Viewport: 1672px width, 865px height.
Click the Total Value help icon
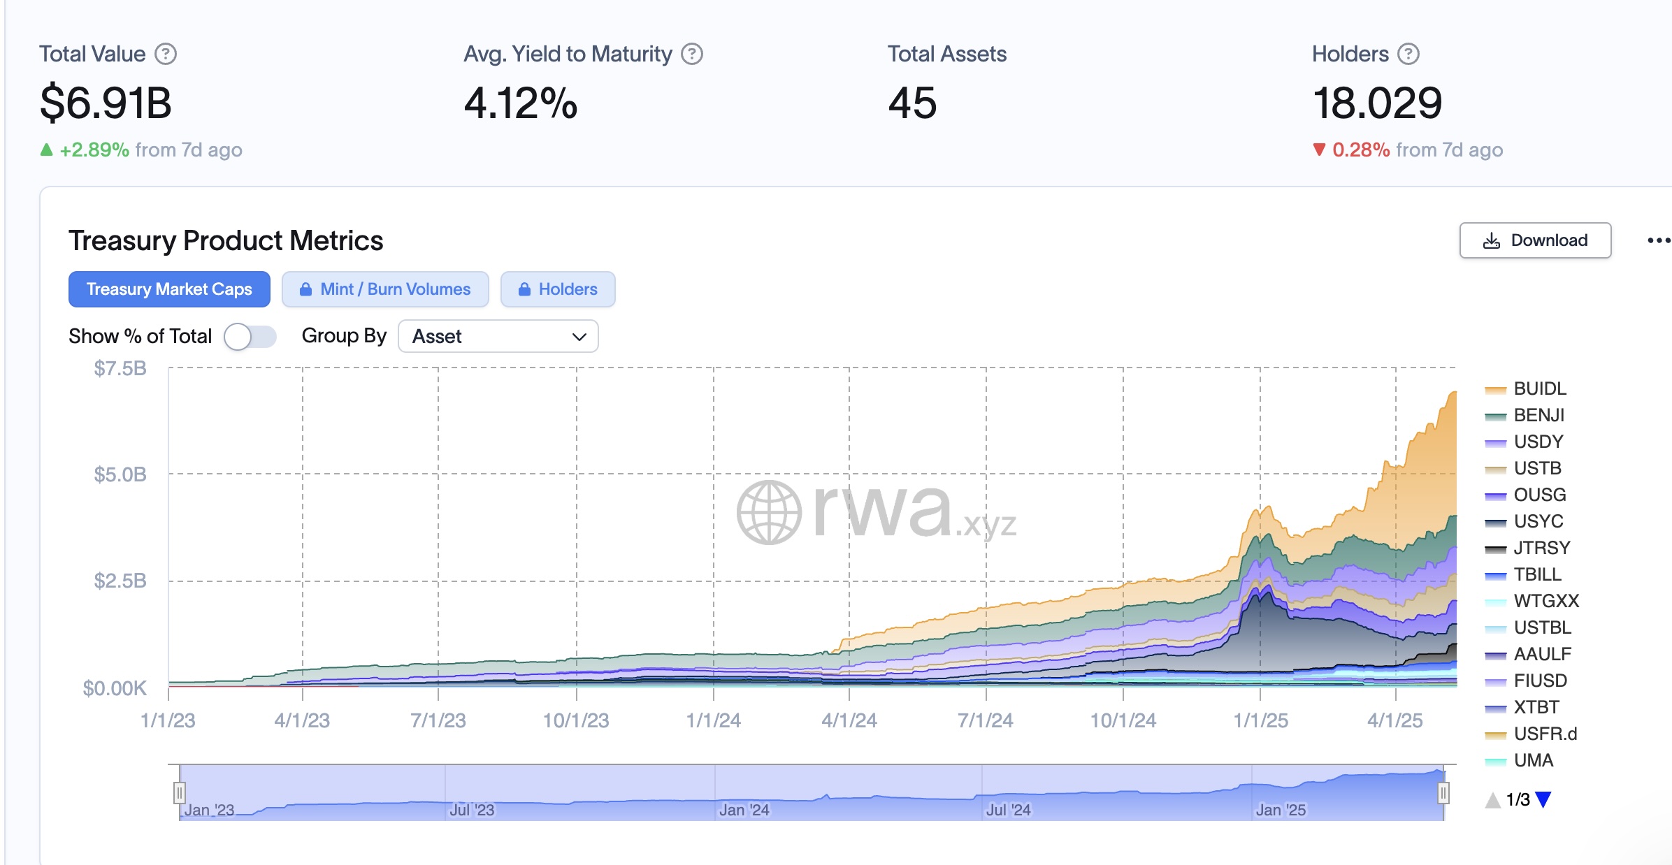click(x=166, y=54)
